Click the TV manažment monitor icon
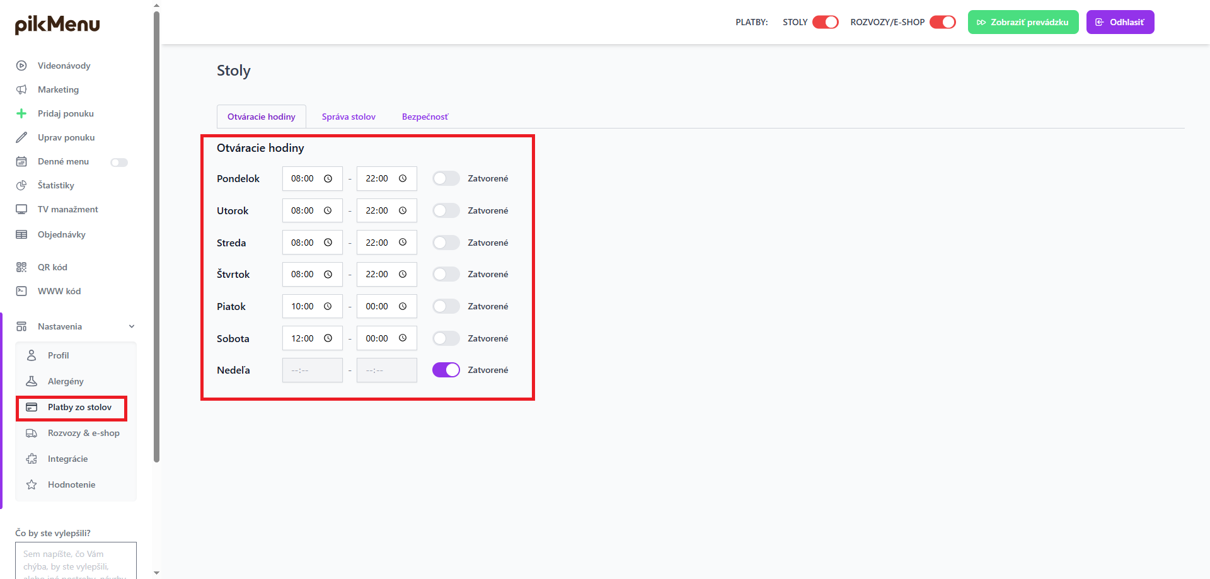 pyautogui.click(x=21, y=209)
